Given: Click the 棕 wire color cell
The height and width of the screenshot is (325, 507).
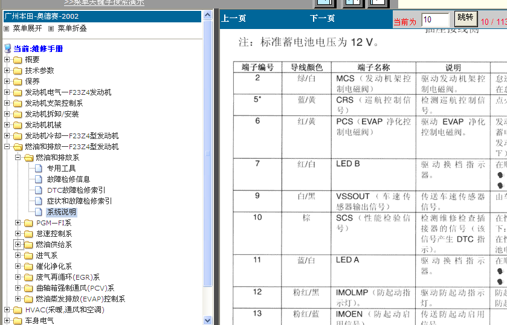Looking at the screenshot, I should click(306, 233).
